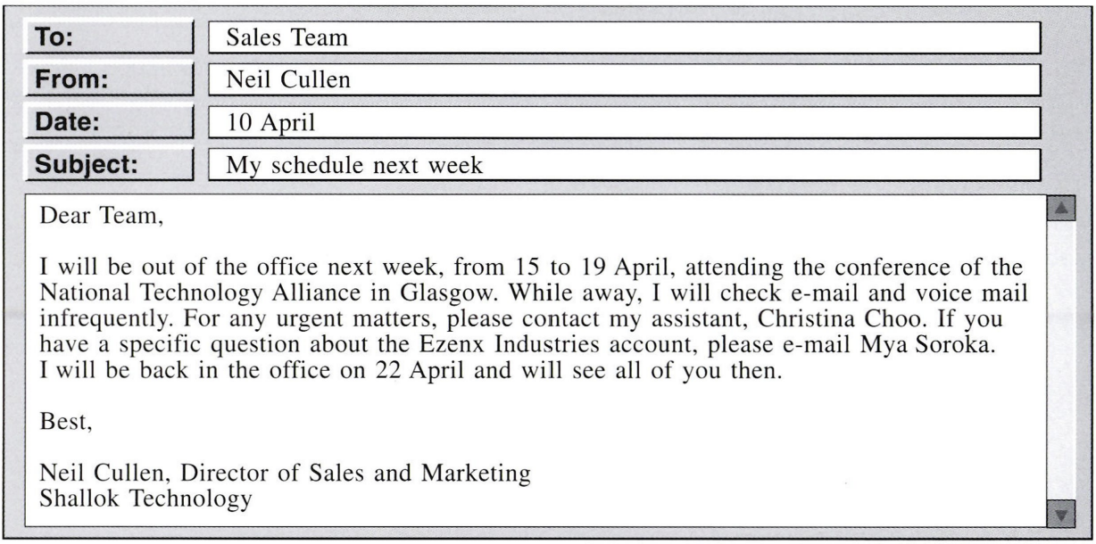Select the Date label button
Image resolution: width=1096 pixels, height=544 pixels.
coord(111,122)
